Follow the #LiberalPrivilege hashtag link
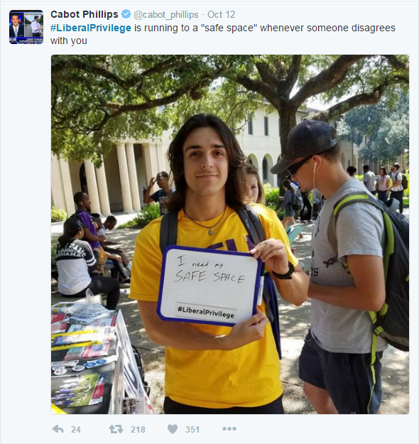This screenshot has width=419, height=444. (91, 28)
